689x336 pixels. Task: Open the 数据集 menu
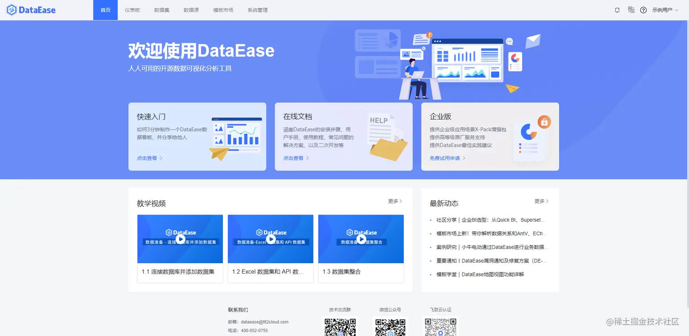[162, 10]
